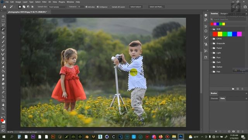Select the Lasso tool
248x140 pixels.
tap(3, 25)
